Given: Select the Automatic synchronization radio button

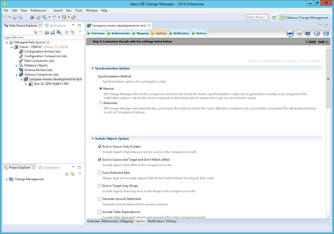Looking at the screenshot, I should coord(101,103).
